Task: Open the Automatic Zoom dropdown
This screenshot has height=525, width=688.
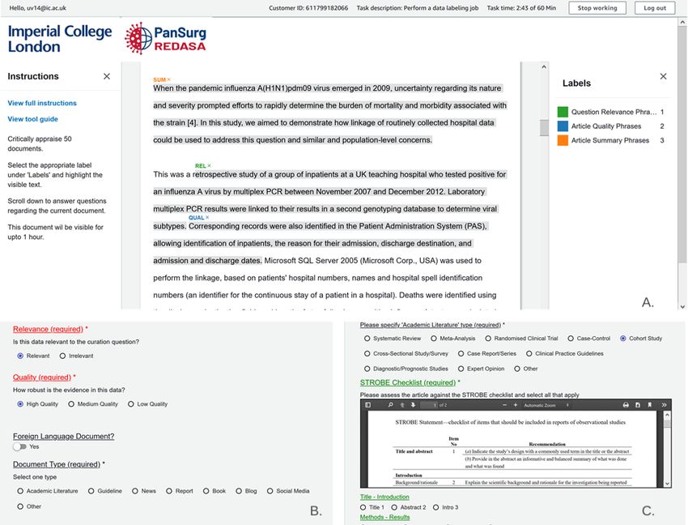Action: click(546, 405)
